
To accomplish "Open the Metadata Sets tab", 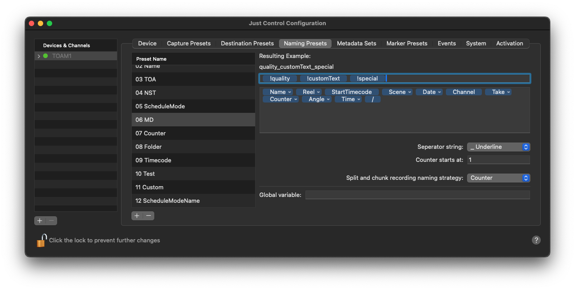I will [x=356, y=44].
